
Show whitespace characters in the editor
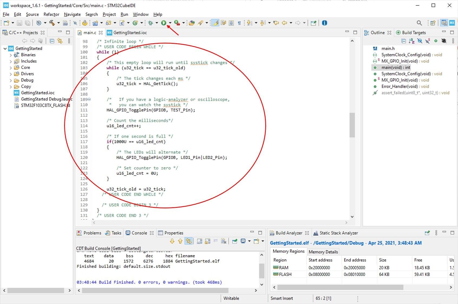point(239,23)
